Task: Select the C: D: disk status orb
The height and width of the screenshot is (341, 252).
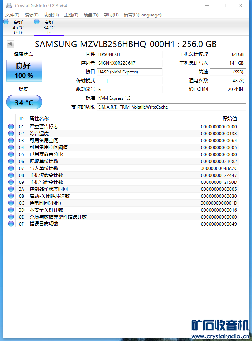Action: point(6,22)
